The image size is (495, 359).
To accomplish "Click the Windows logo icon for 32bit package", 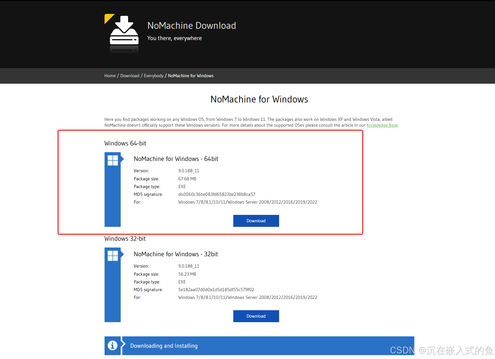I will [x=113, y=256].
